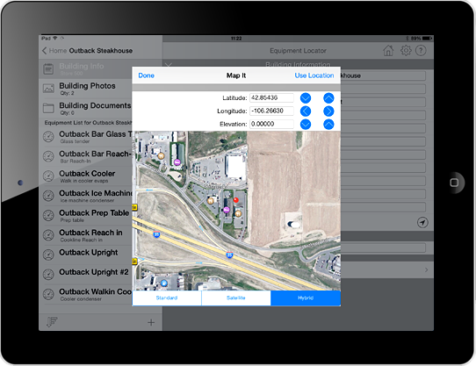Select Outback Bar Reach-In row

coord(85,156)
